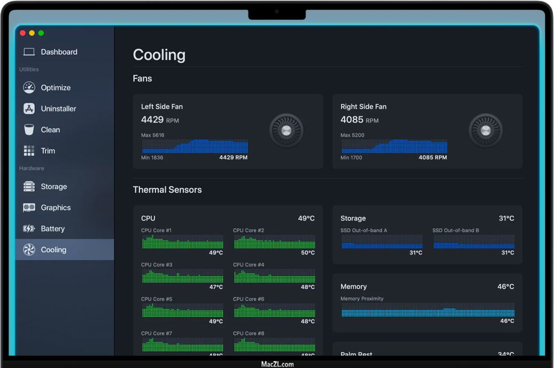This screenshot has width=554, height=368.
Task: Click the CPU Core #4 temperature graph
Action: (274, 276)
